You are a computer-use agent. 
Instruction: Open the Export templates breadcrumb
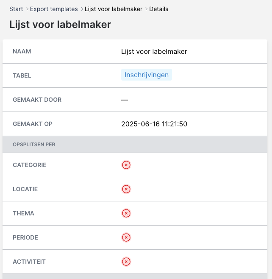click(54, 9)
